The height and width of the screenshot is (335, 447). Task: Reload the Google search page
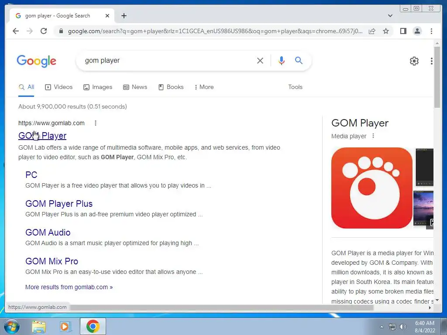coord(44,31)
